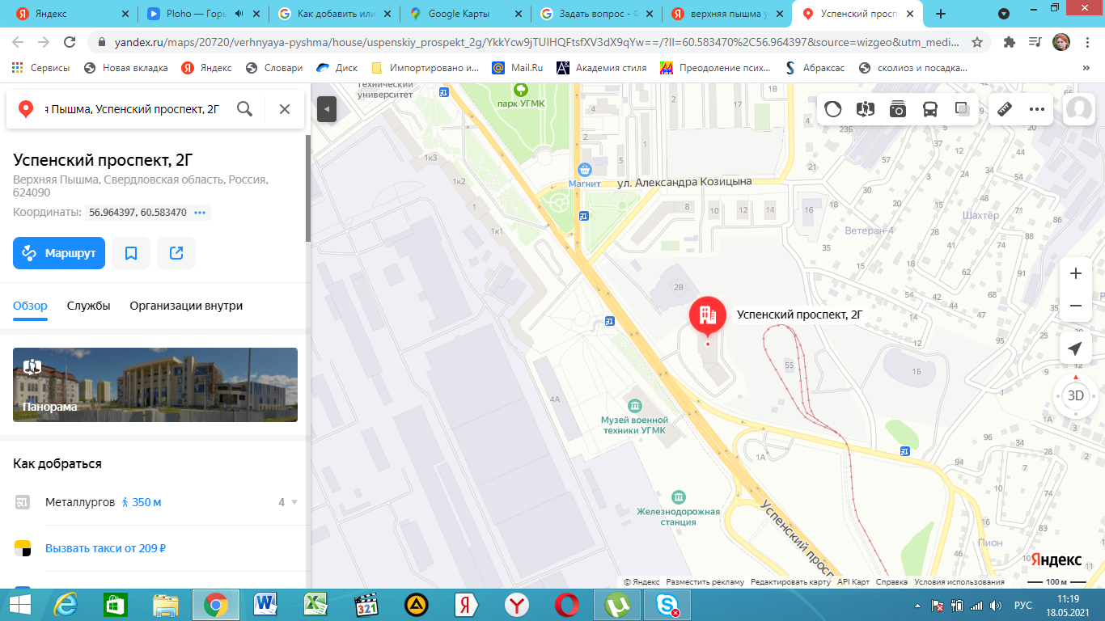Screen dimensions: 1105x621
Task: Click the Маршрут route button
Action: [59, 253]
